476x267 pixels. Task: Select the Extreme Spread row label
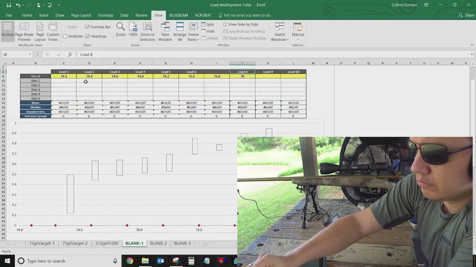[x=35, y=116]
